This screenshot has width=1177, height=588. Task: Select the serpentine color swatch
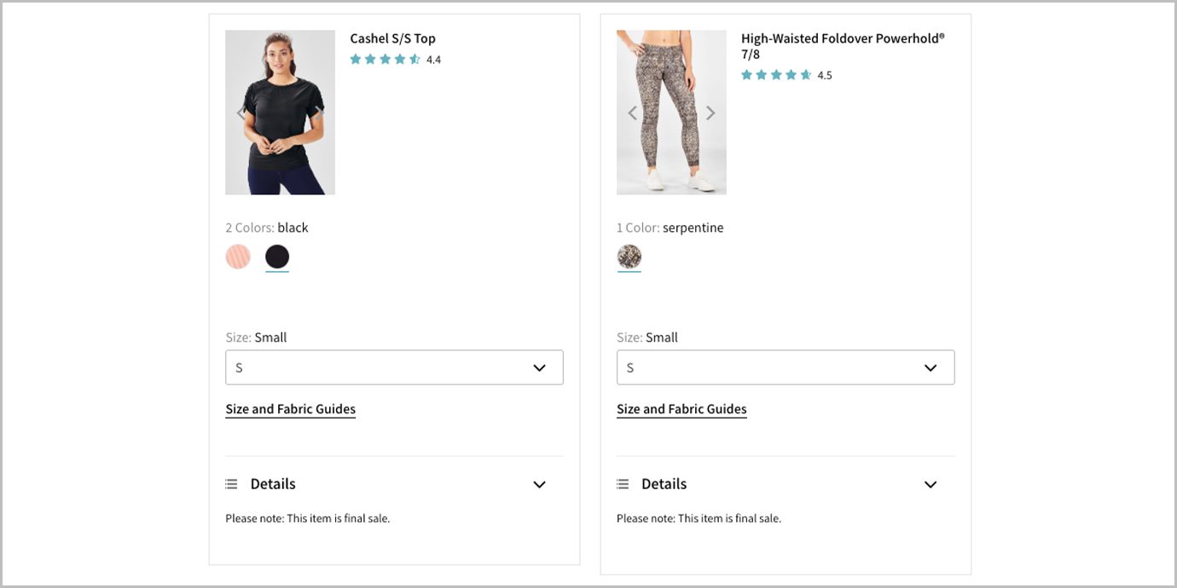point(629,257)
